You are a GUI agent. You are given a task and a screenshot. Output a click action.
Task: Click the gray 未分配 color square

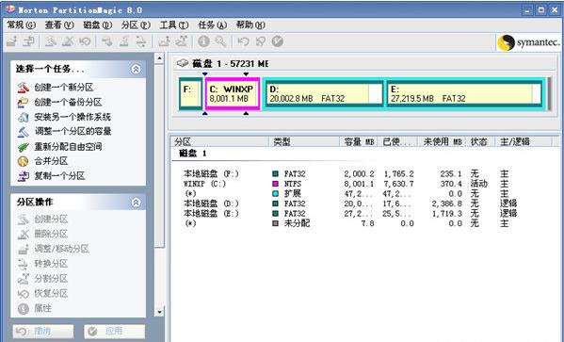[275, 223]
